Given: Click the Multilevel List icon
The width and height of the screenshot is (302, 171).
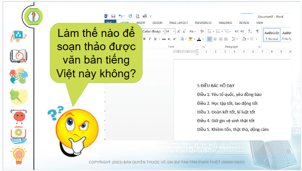Looking at the screenshot, I should pyautogui.click(x=227, y=31).
